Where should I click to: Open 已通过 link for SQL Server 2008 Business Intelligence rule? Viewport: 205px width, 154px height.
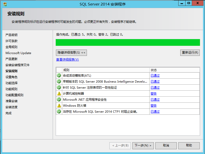[155, 82]
